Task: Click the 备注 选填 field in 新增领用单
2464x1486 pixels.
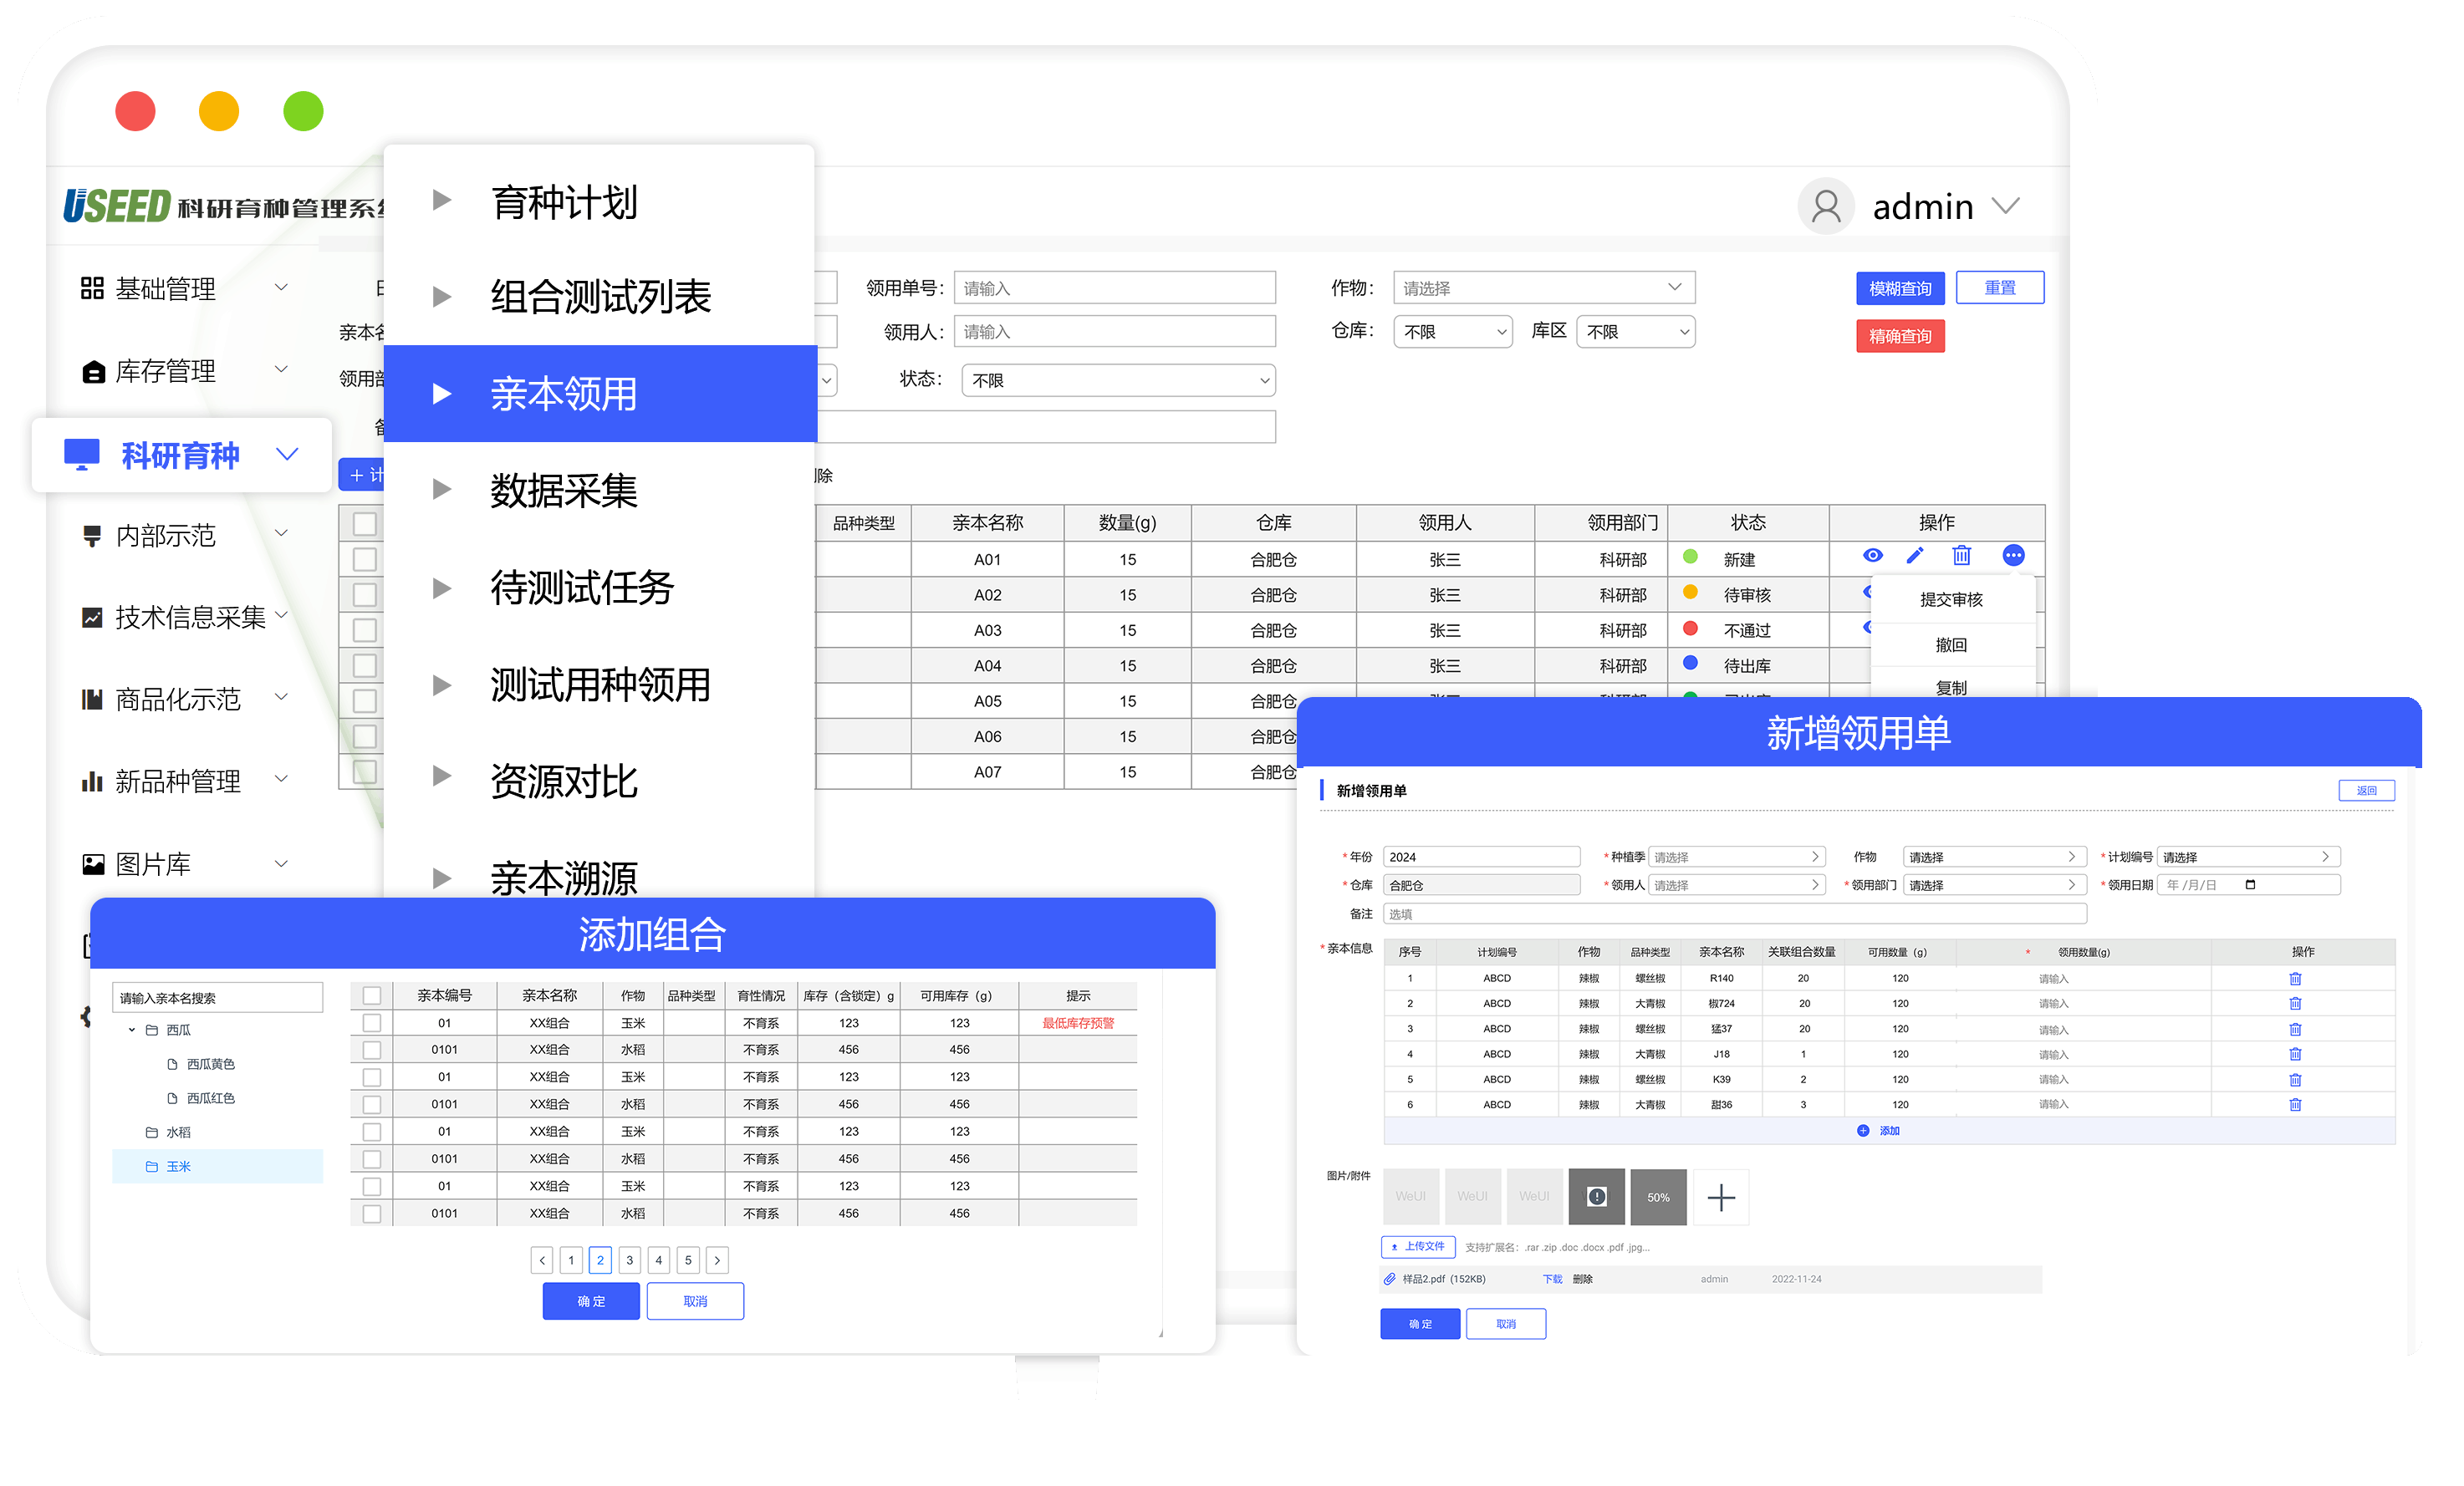Action: click(x=1735, y=913)
